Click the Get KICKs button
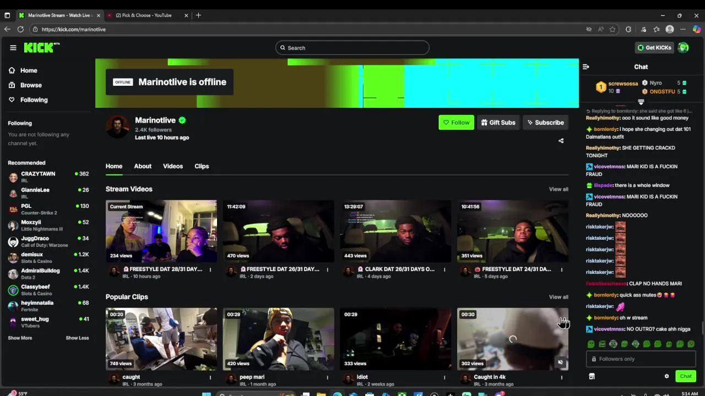 point(654,48)
